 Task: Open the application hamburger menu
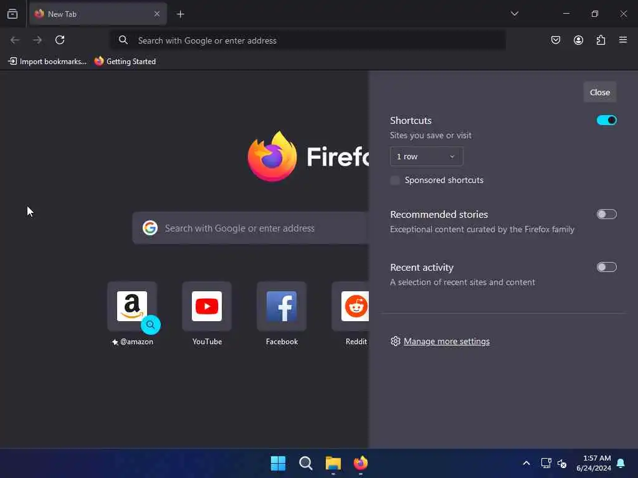623,40
